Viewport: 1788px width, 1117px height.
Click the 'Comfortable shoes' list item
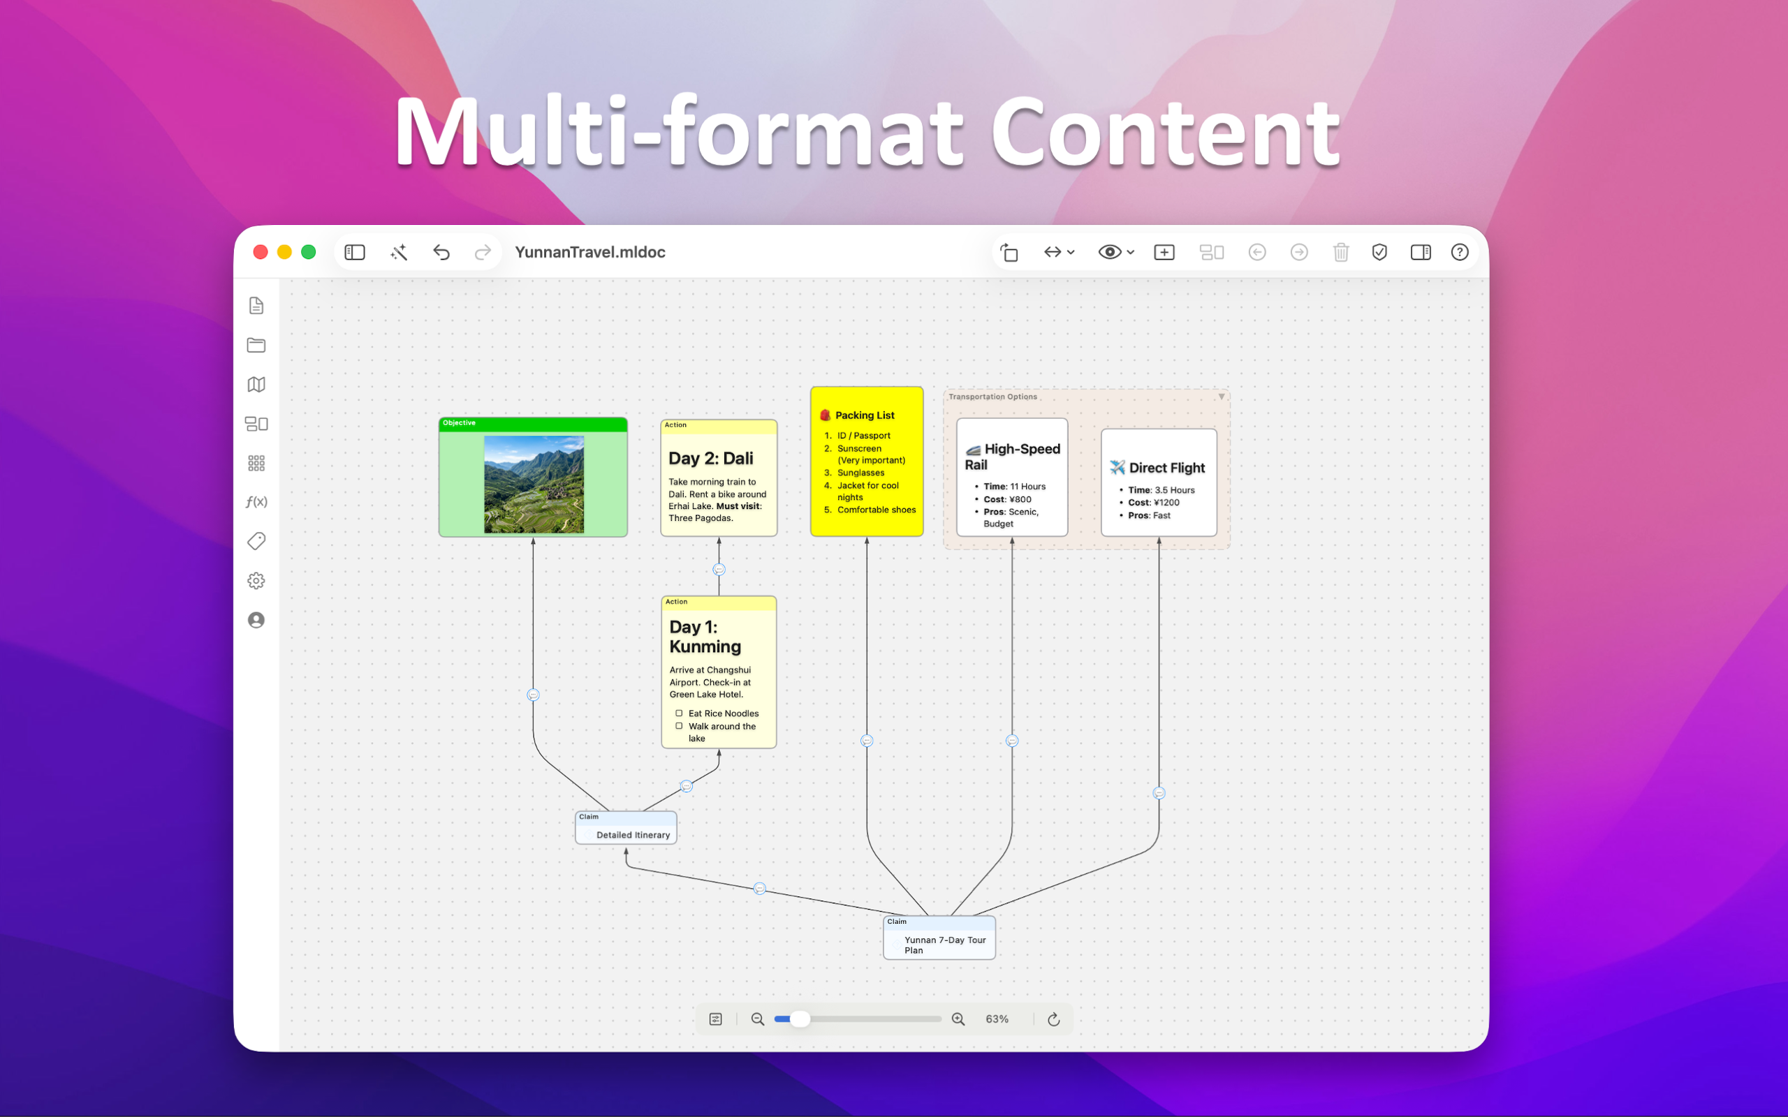coord(877,510)
